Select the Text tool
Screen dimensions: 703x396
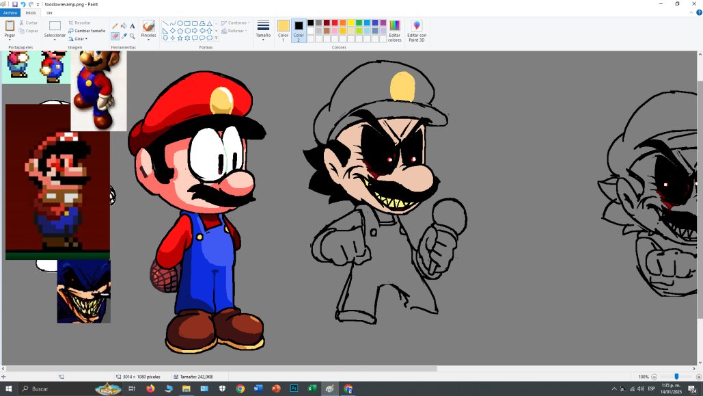click(x=133, y=26)
